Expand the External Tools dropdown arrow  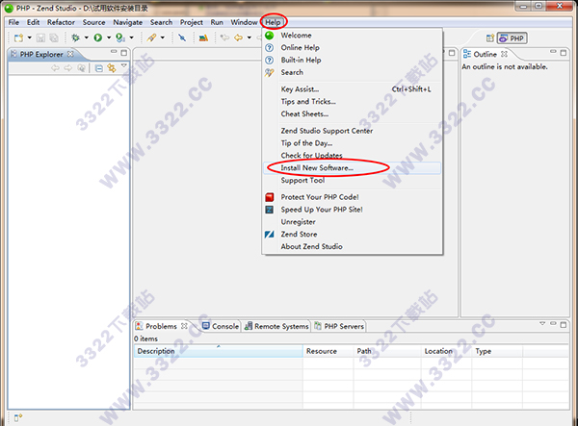[x=132, y=38]
